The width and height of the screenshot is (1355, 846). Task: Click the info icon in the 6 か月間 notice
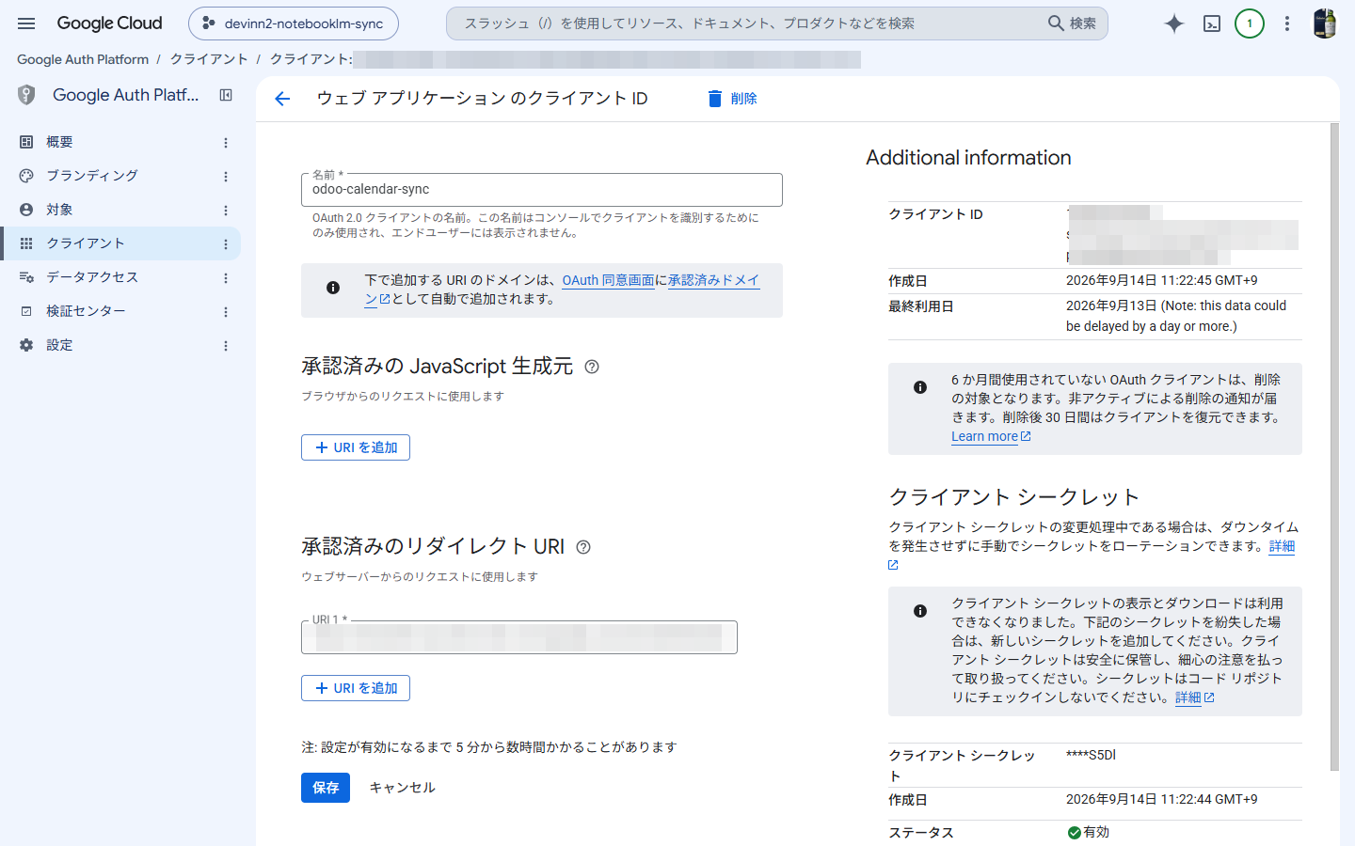pyautogui.click(x=920, y=387)
